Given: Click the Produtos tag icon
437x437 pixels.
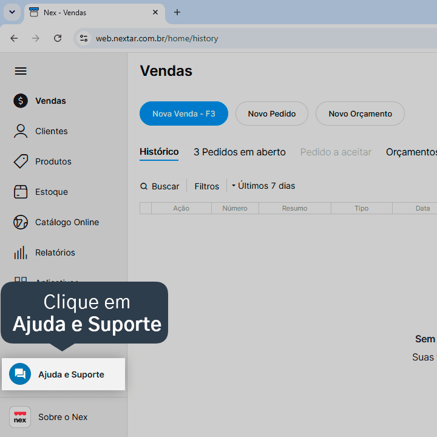Looking at the screenshot, I should tap(21, 161).
